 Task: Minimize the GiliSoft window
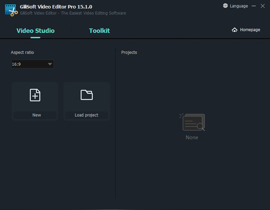254,6
